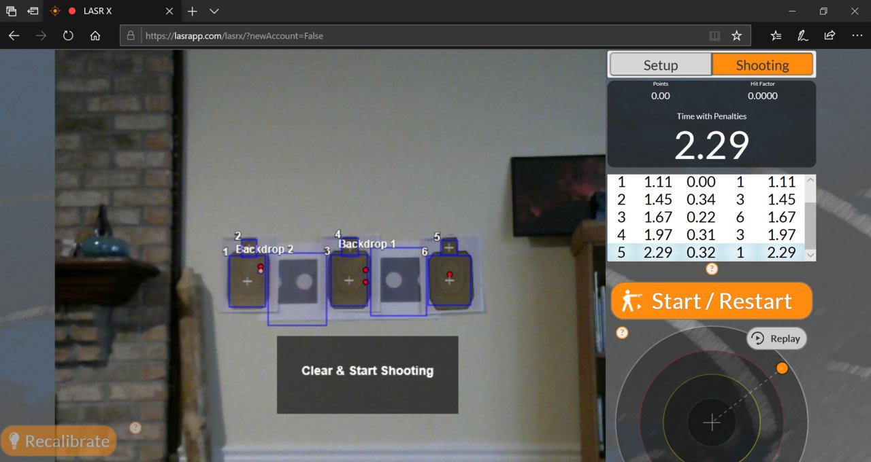Go forward one page in the browser
The width and height of the screenshot is (871, 462).
(x=41, y=35)
